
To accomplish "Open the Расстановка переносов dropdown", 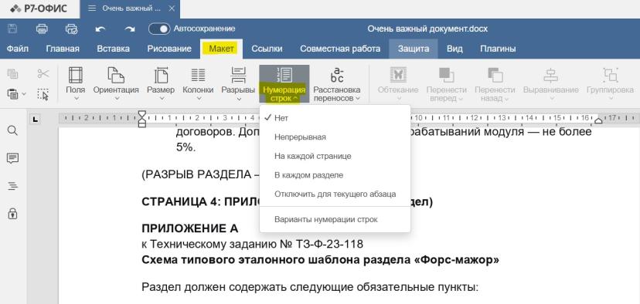I will click(x=337, y=84).
